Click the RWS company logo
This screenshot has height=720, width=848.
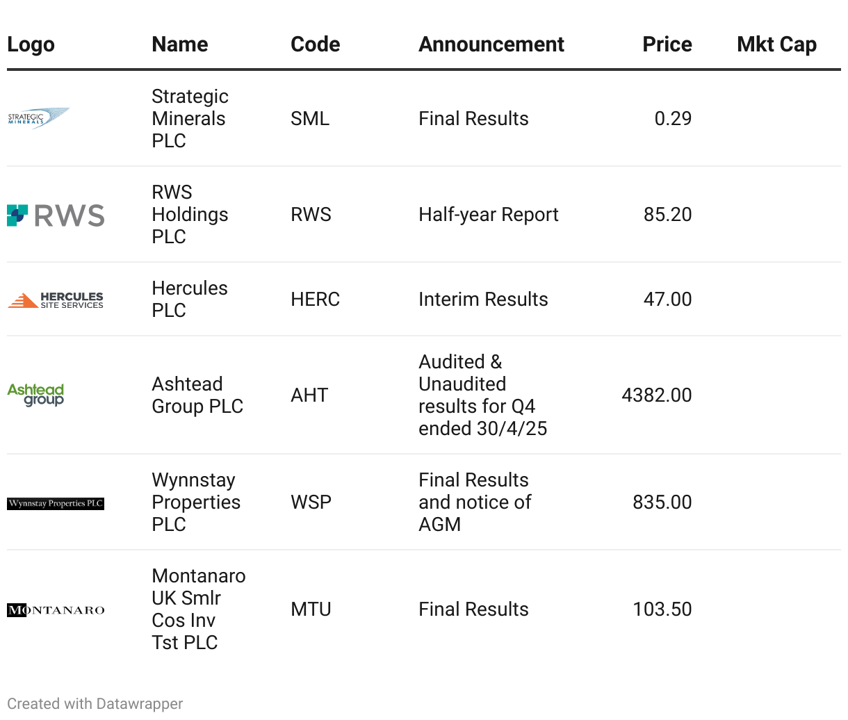pyautogui.click(x=56, y=215)
